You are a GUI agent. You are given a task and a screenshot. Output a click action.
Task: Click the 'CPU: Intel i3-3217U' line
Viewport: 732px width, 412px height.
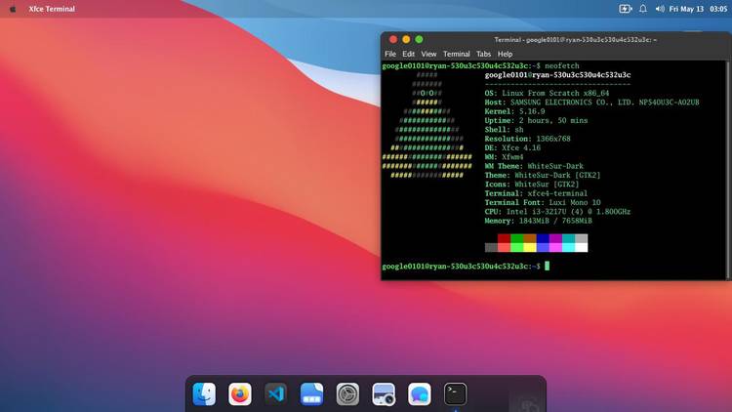[x=557, y=211]
